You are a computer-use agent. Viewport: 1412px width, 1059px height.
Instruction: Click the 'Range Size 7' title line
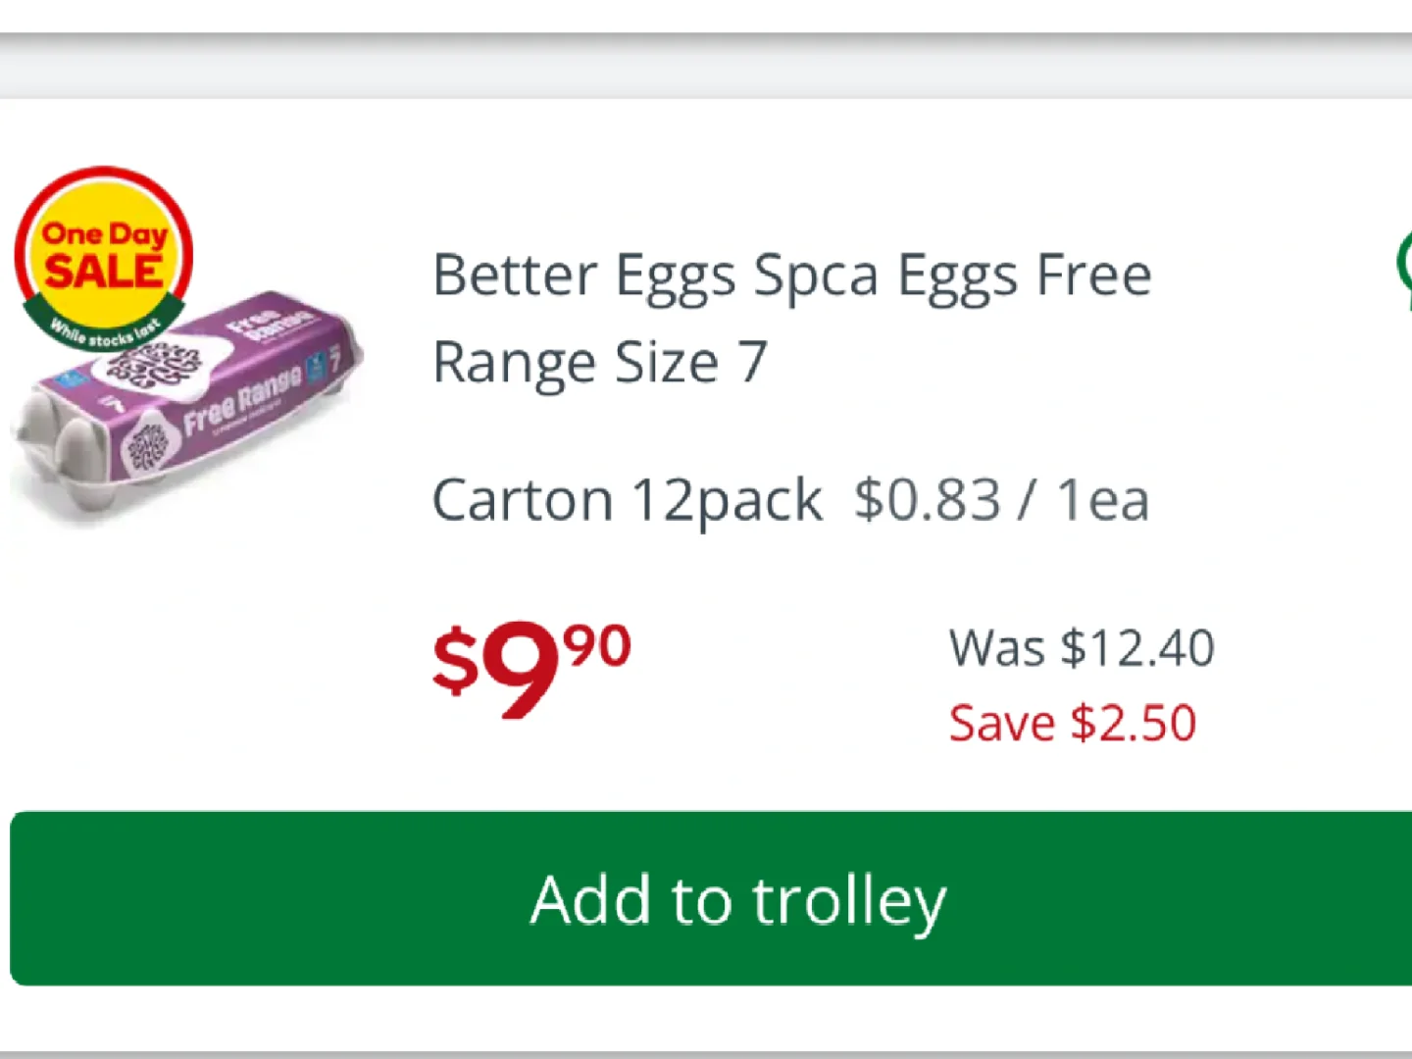click(x=599, y=362)
